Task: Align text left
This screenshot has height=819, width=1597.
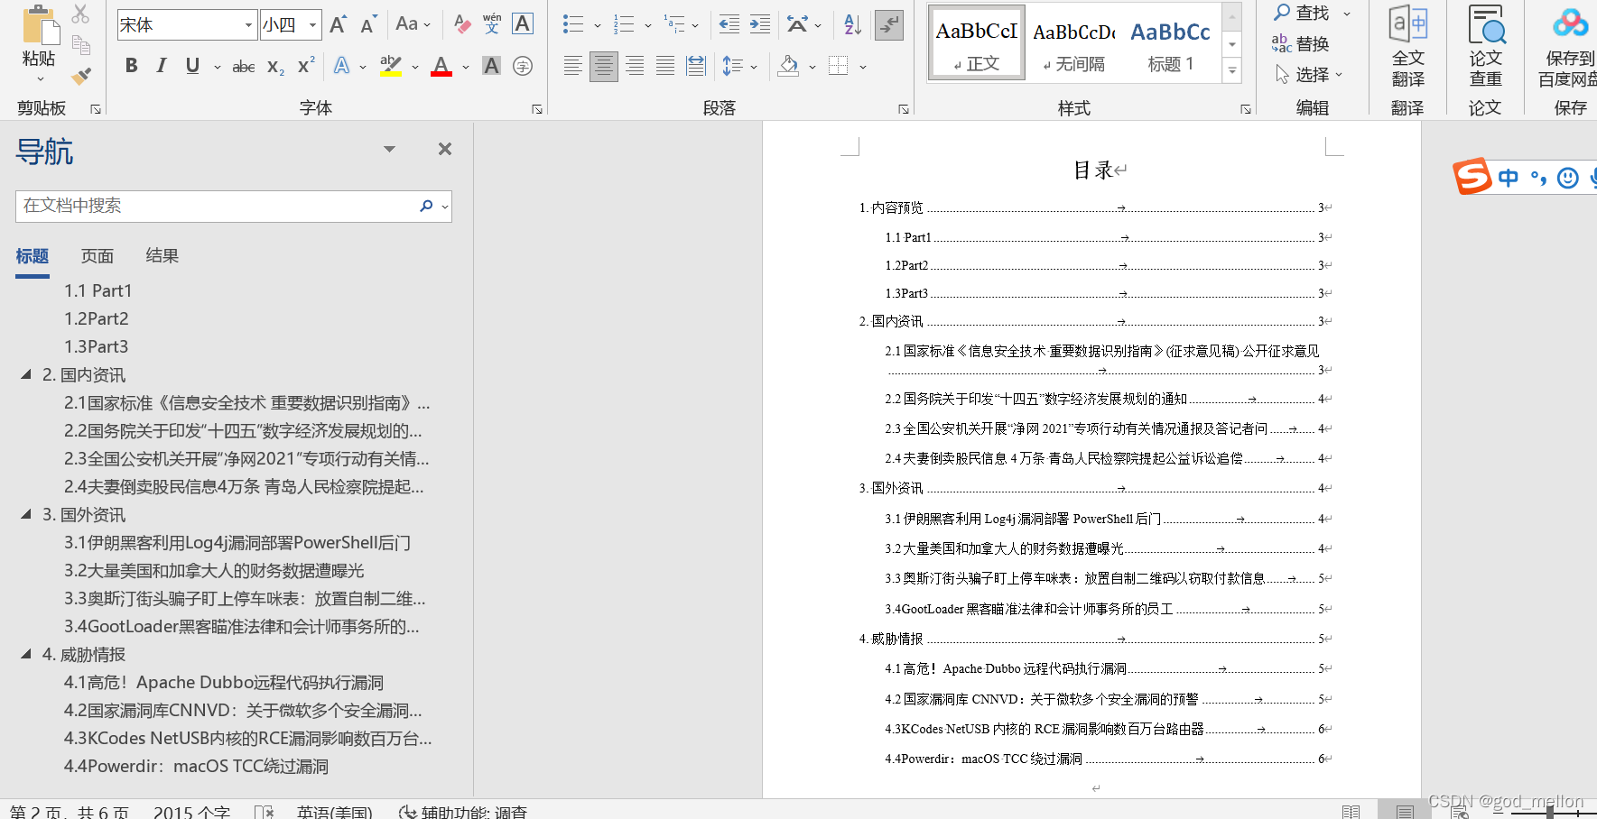Action: pyautogui.click(x=572, y=66)
